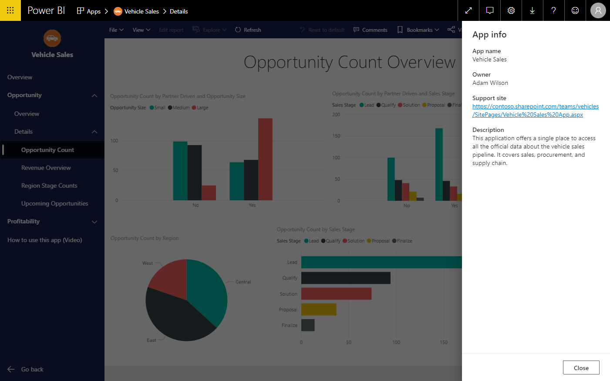Open Power BI notification feedback icon
This screenshot has height=381, width=610.
tap(489, 10)
